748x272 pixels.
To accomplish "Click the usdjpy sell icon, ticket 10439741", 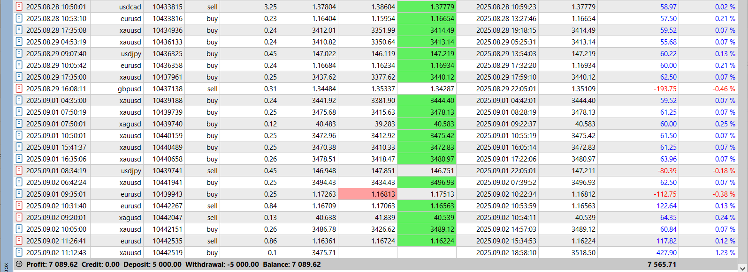I will [19, 170].
